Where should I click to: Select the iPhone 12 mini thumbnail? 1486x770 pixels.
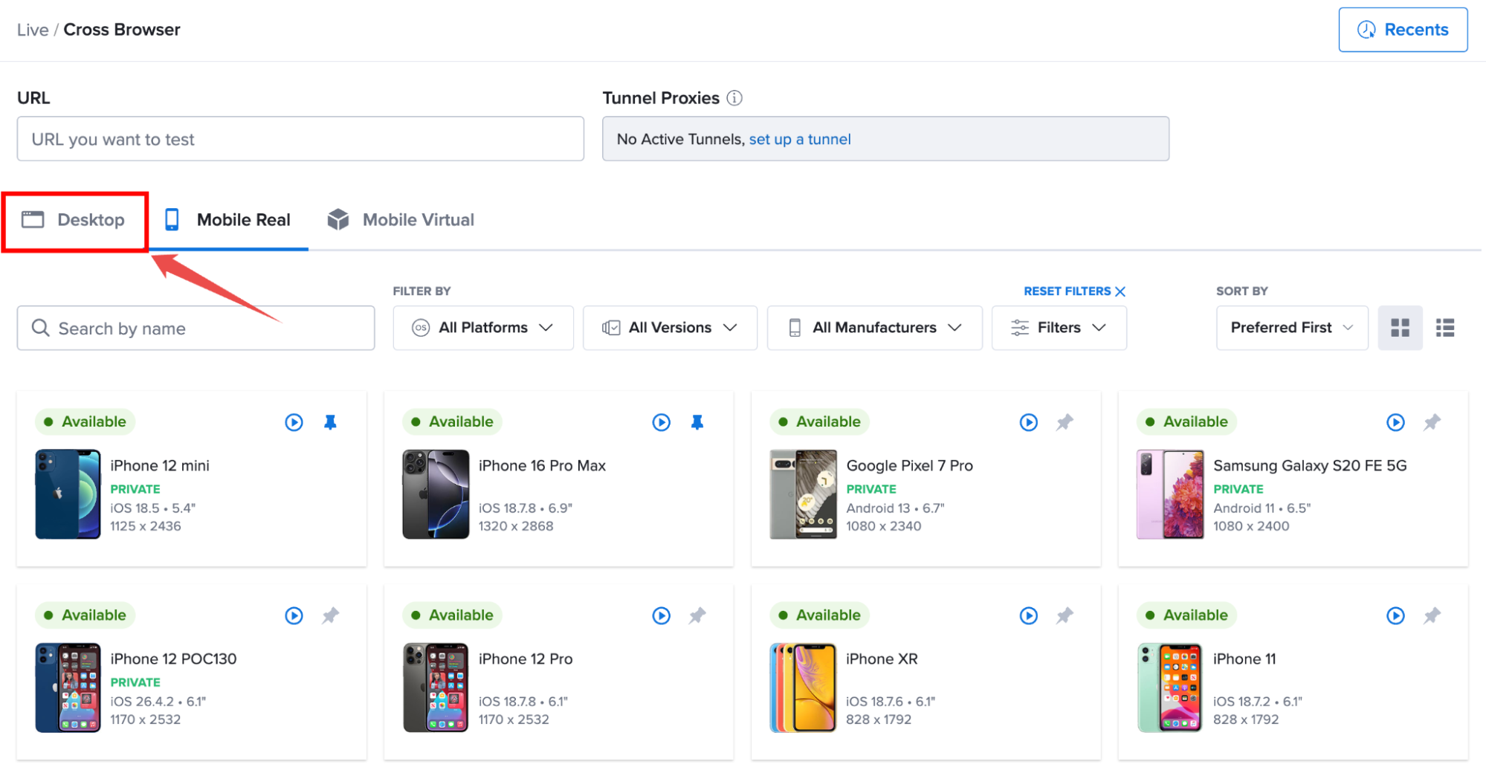(68, 494)
